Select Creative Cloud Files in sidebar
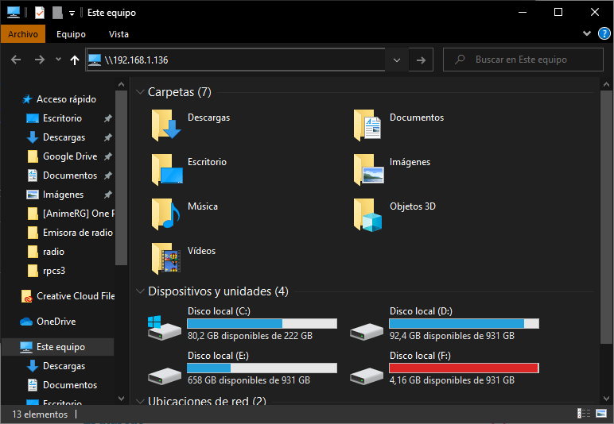 (x=75, y=296)
